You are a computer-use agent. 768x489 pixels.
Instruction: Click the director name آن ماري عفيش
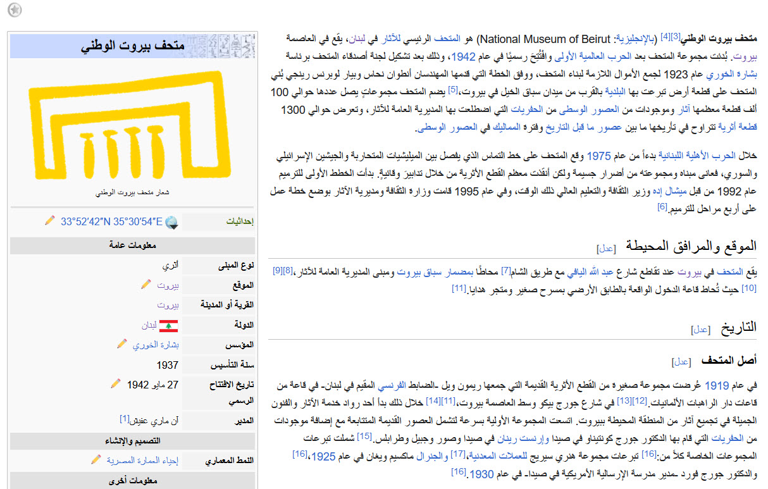tap(154, 421)
